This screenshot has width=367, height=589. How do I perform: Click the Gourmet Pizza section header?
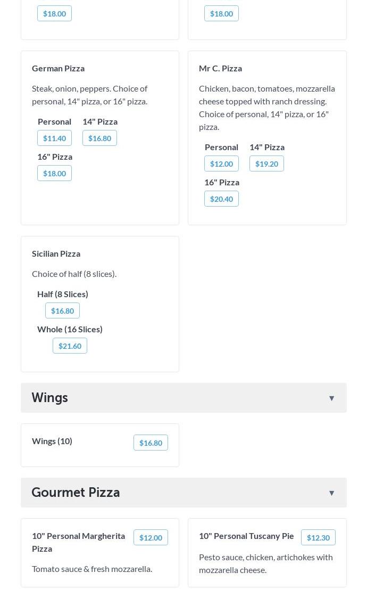[x=76, y=493]
